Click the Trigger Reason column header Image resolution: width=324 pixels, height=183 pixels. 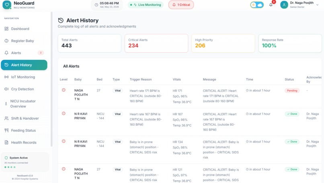pos(141,79)
